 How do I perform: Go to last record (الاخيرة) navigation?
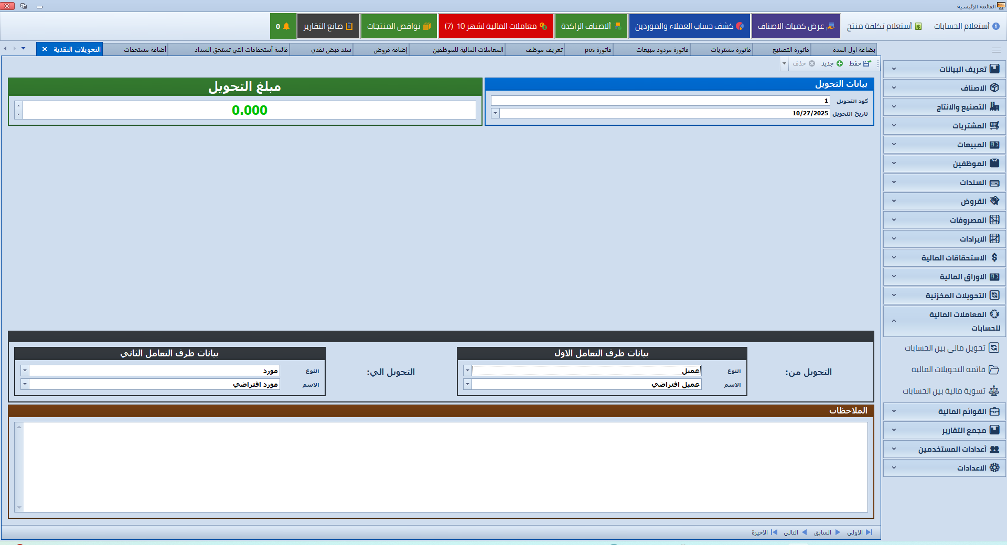pyautogui.click(x=764, y=532)
